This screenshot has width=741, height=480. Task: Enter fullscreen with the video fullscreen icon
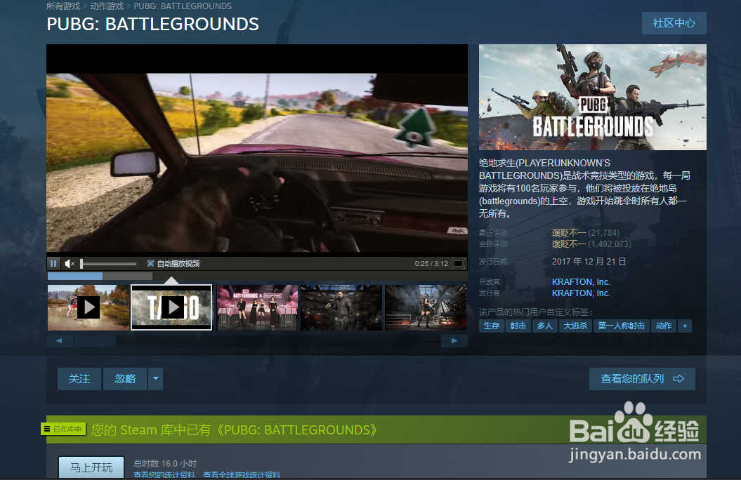tap(459, 263)
